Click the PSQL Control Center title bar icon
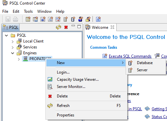The width and height of the screenshot is (167, 121). coord(5,3)
